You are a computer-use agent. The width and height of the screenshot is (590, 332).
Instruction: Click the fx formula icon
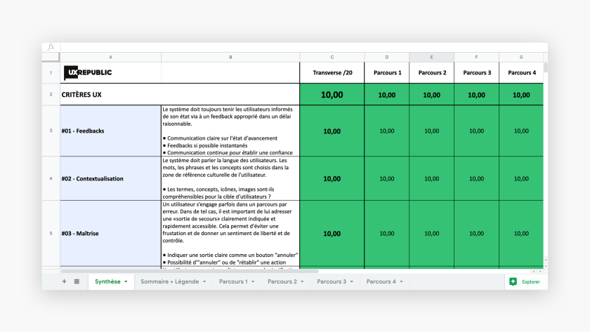pyautogui.click(x=51, y=47)
